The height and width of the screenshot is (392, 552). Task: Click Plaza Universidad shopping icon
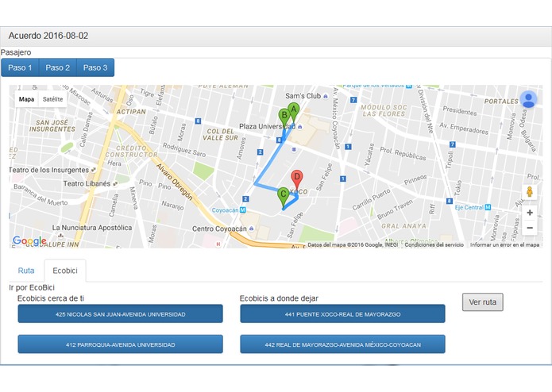point(300,126)
